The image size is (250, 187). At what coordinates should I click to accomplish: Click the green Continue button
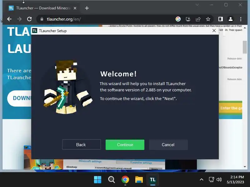[x=125, y=145]
